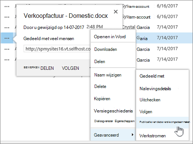Select Volgen in the Geavanceerd submenu
This screenshot has height=144, width=193.
coord(146,112)
